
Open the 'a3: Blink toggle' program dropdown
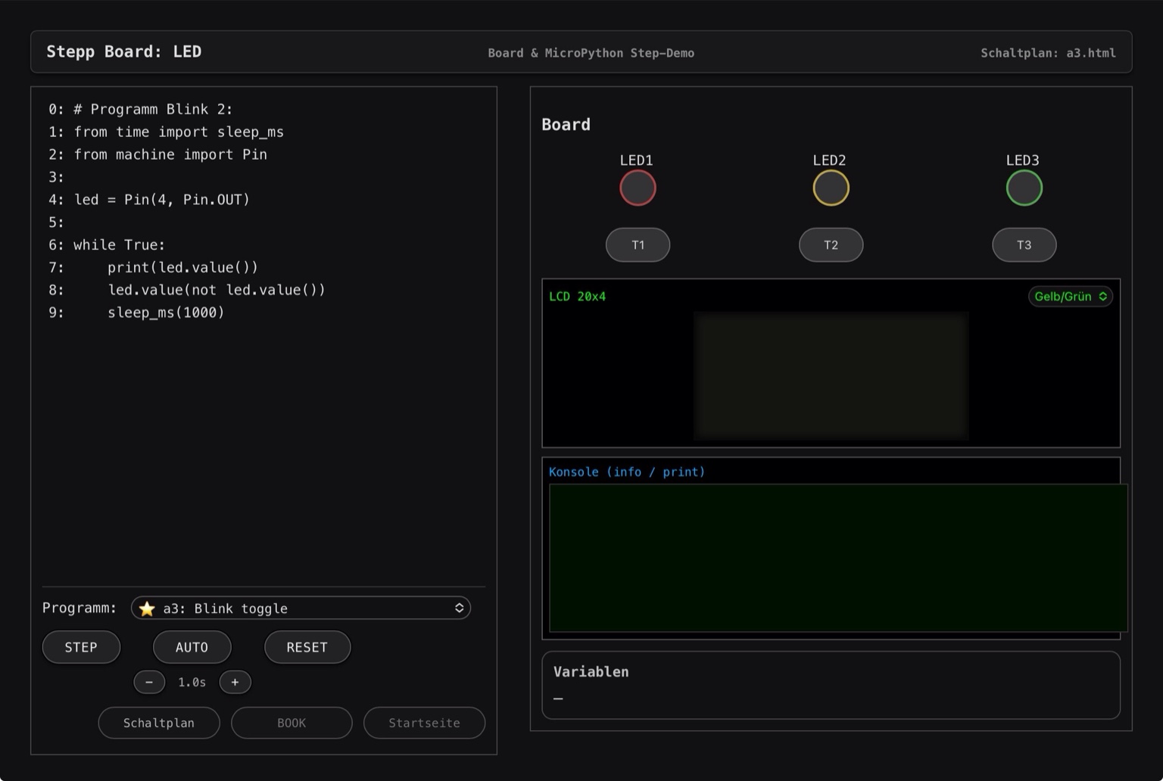click(301, 608)
